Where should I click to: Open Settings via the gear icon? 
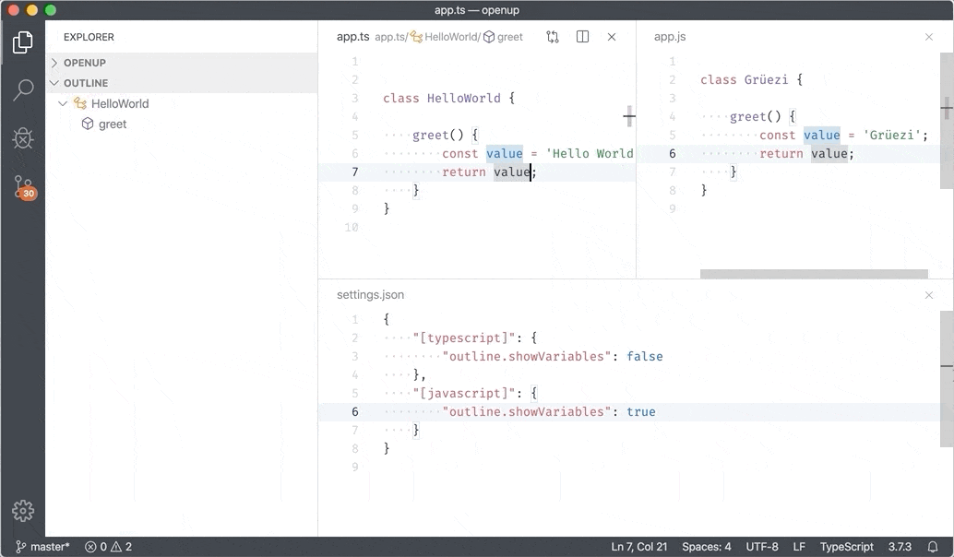[23, 511]
